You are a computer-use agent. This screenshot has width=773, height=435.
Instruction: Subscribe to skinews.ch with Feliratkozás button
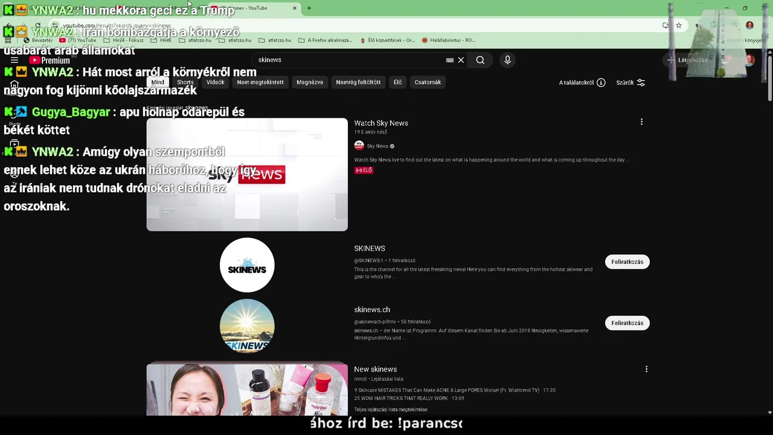pos(627,323)
